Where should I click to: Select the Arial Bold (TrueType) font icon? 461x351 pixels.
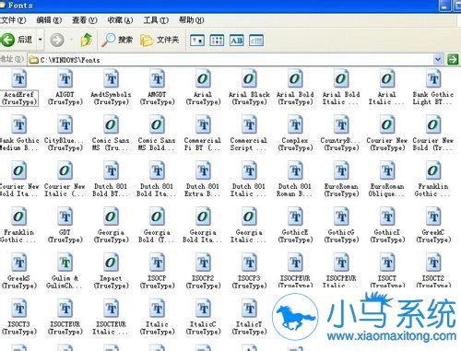[x=295, y=78]
